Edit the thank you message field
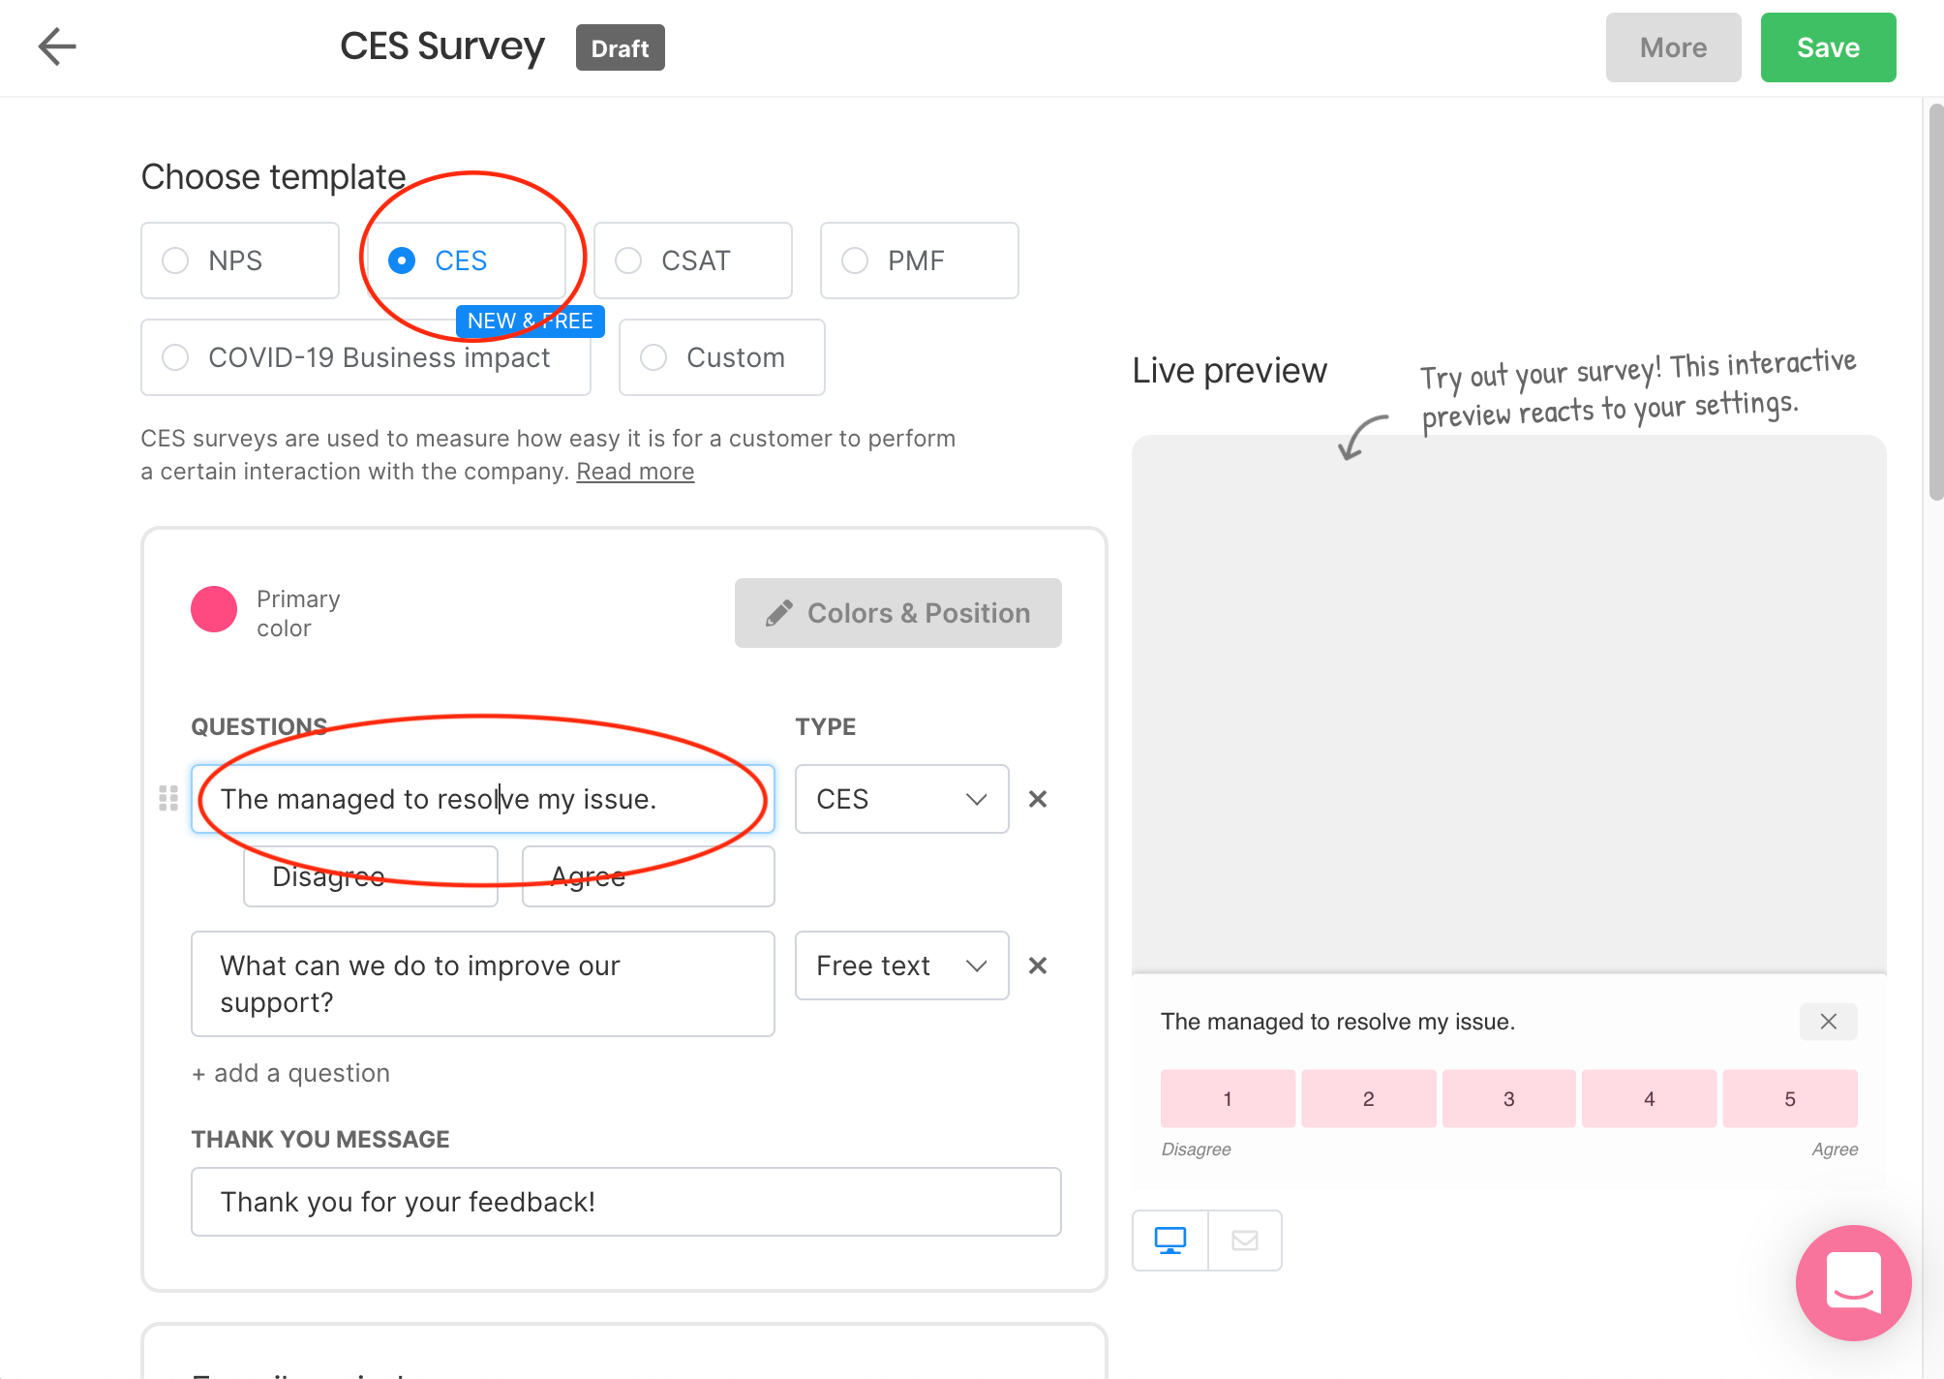The height and width of the screenshot is (1379, 1944). click(626, 1202)
